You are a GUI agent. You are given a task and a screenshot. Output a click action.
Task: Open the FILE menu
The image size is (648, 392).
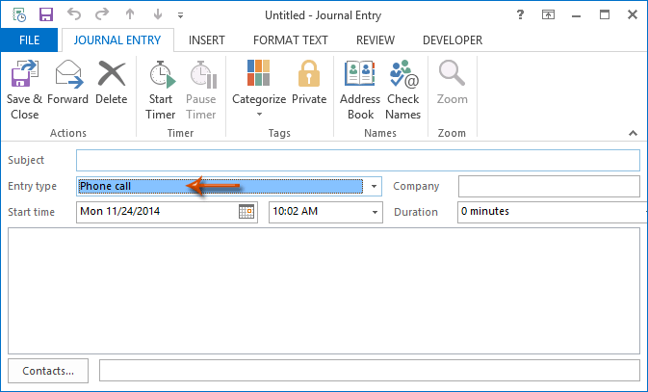[30, 40]
